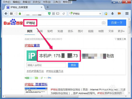Click the folder icon beside back button
Viewport: 132px width, 99px height.
point(11,13)
